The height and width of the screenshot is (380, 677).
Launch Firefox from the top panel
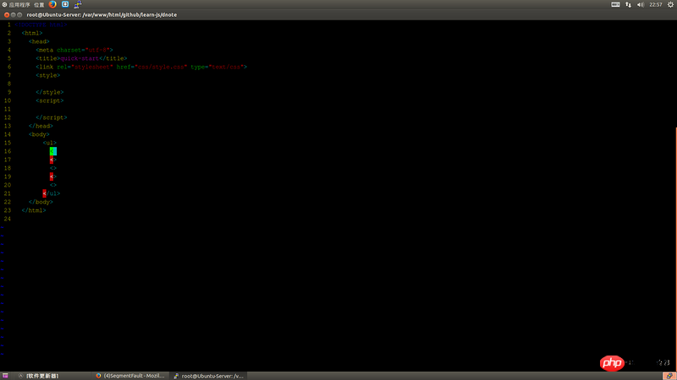(52, 4)
